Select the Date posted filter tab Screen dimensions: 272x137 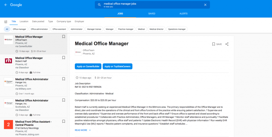[x=38, y=21]
